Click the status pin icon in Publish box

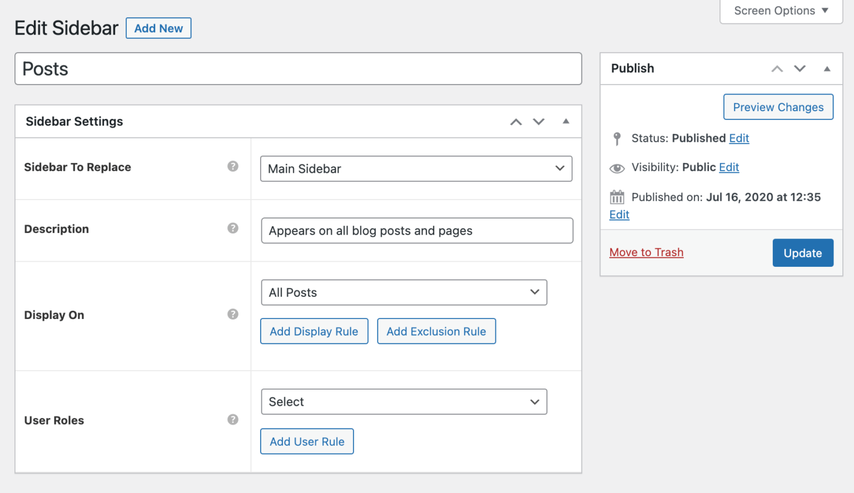click(x=617, y=139)
